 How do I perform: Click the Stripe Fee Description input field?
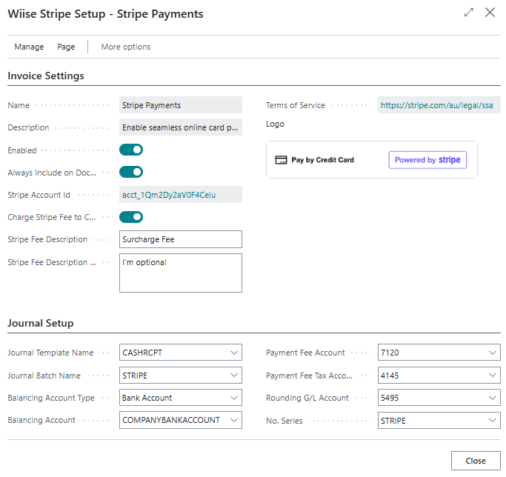click(x=180, y=239)
